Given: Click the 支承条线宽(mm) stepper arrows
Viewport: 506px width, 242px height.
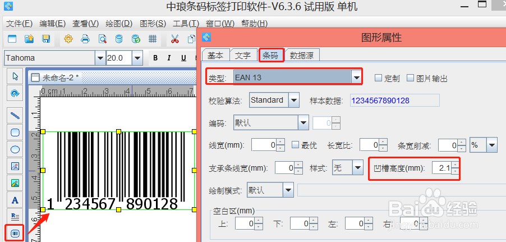Looking at the screenshot, I should coord(298,168).
